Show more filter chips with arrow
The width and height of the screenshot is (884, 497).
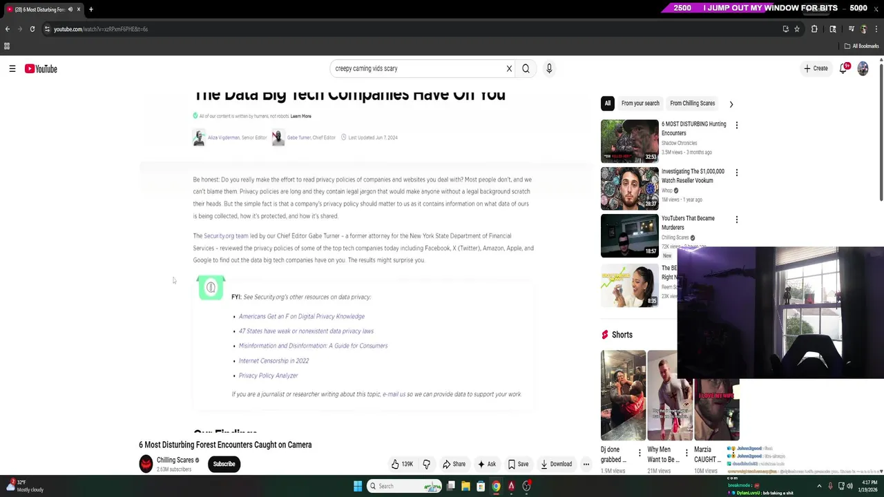point(731,104)
